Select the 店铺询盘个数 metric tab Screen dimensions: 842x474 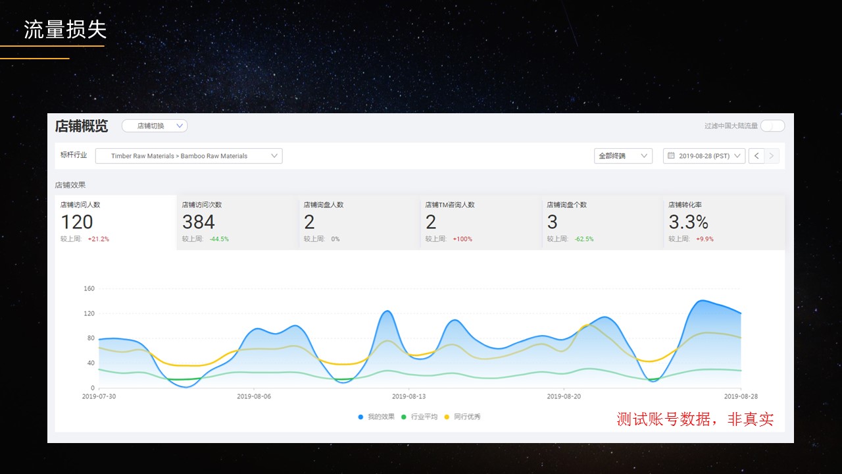pos(603,223)
